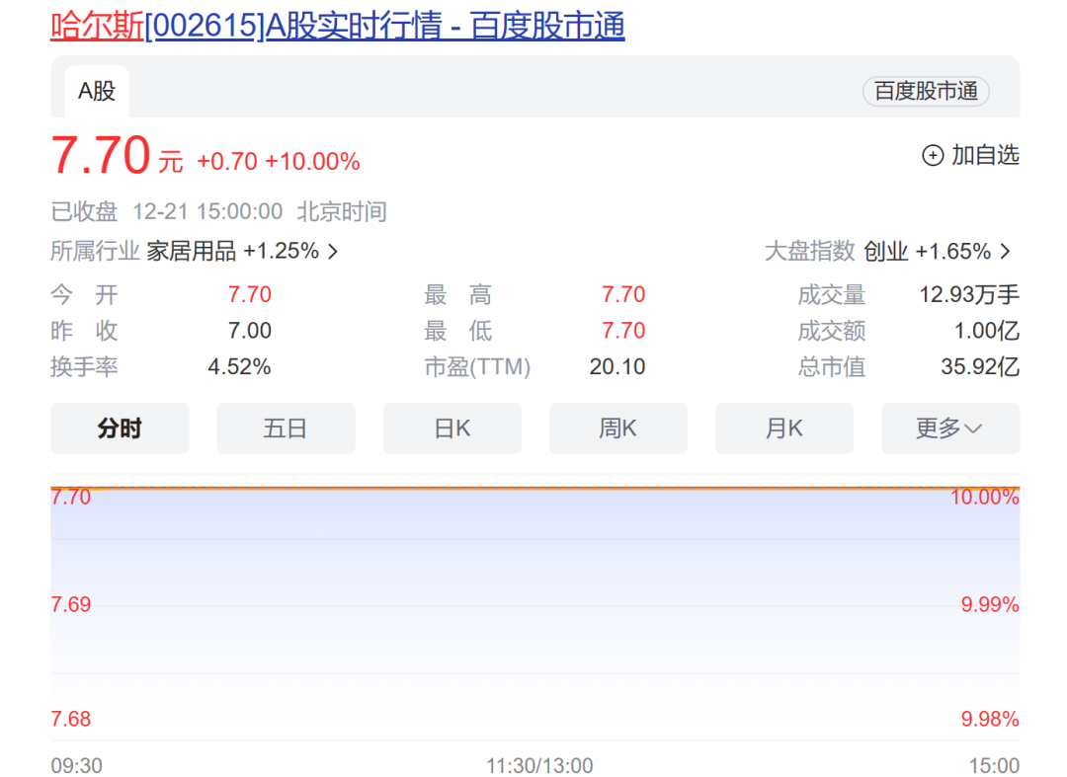The height and width of the screenshot is (777, 1067).
Task: Click the 北京时间 label
Action: pos(342,212)
